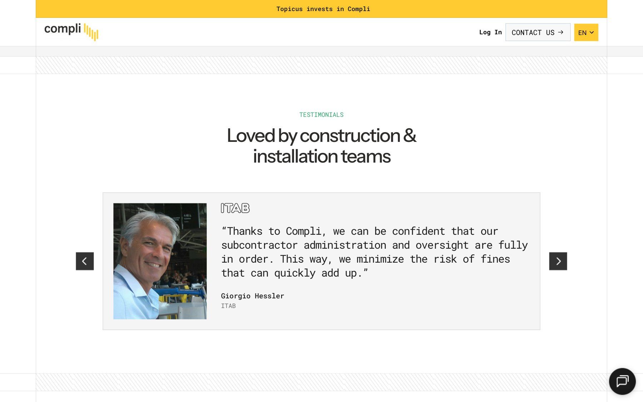Click the ITAB company name below Giorgio Hessler
This screenshot has width=643, height=402.
point(228,306)
